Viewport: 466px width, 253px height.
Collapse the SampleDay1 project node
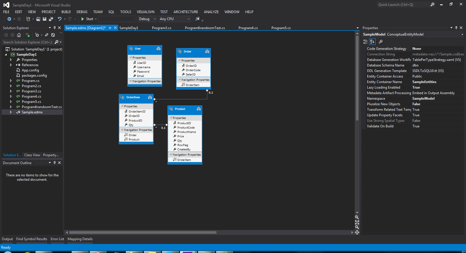tap(6, 55)
